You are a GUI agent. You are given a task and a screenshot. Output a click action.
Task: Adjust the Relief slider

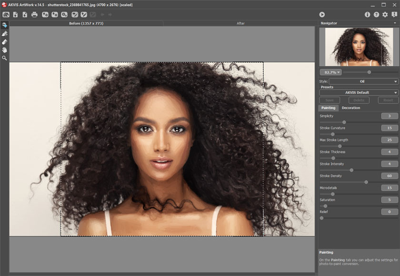[322, 218]
